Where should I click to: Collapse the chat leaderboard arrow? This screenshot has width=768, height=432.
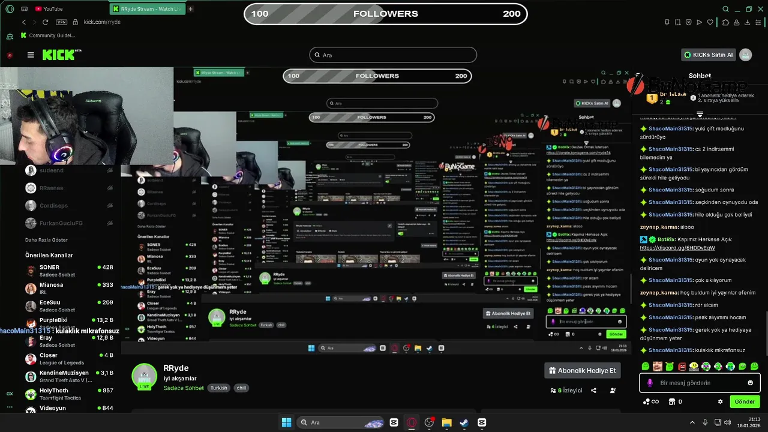click(x=700, y=114)
